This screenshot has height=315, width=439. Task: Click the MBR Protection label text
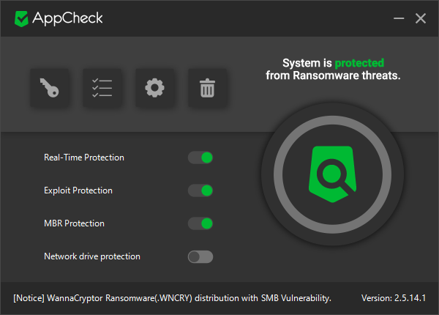pos(74,223)
